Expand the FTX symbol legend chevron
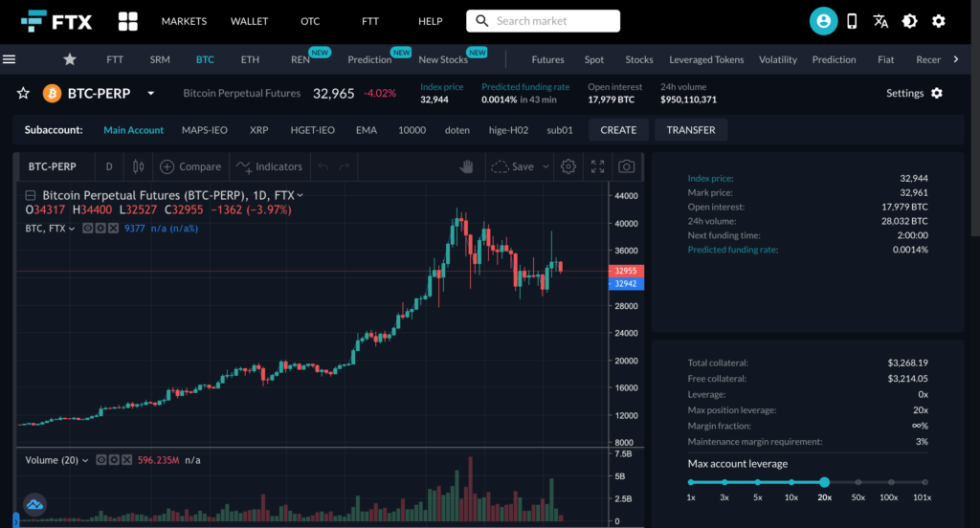 pos(300,195)
